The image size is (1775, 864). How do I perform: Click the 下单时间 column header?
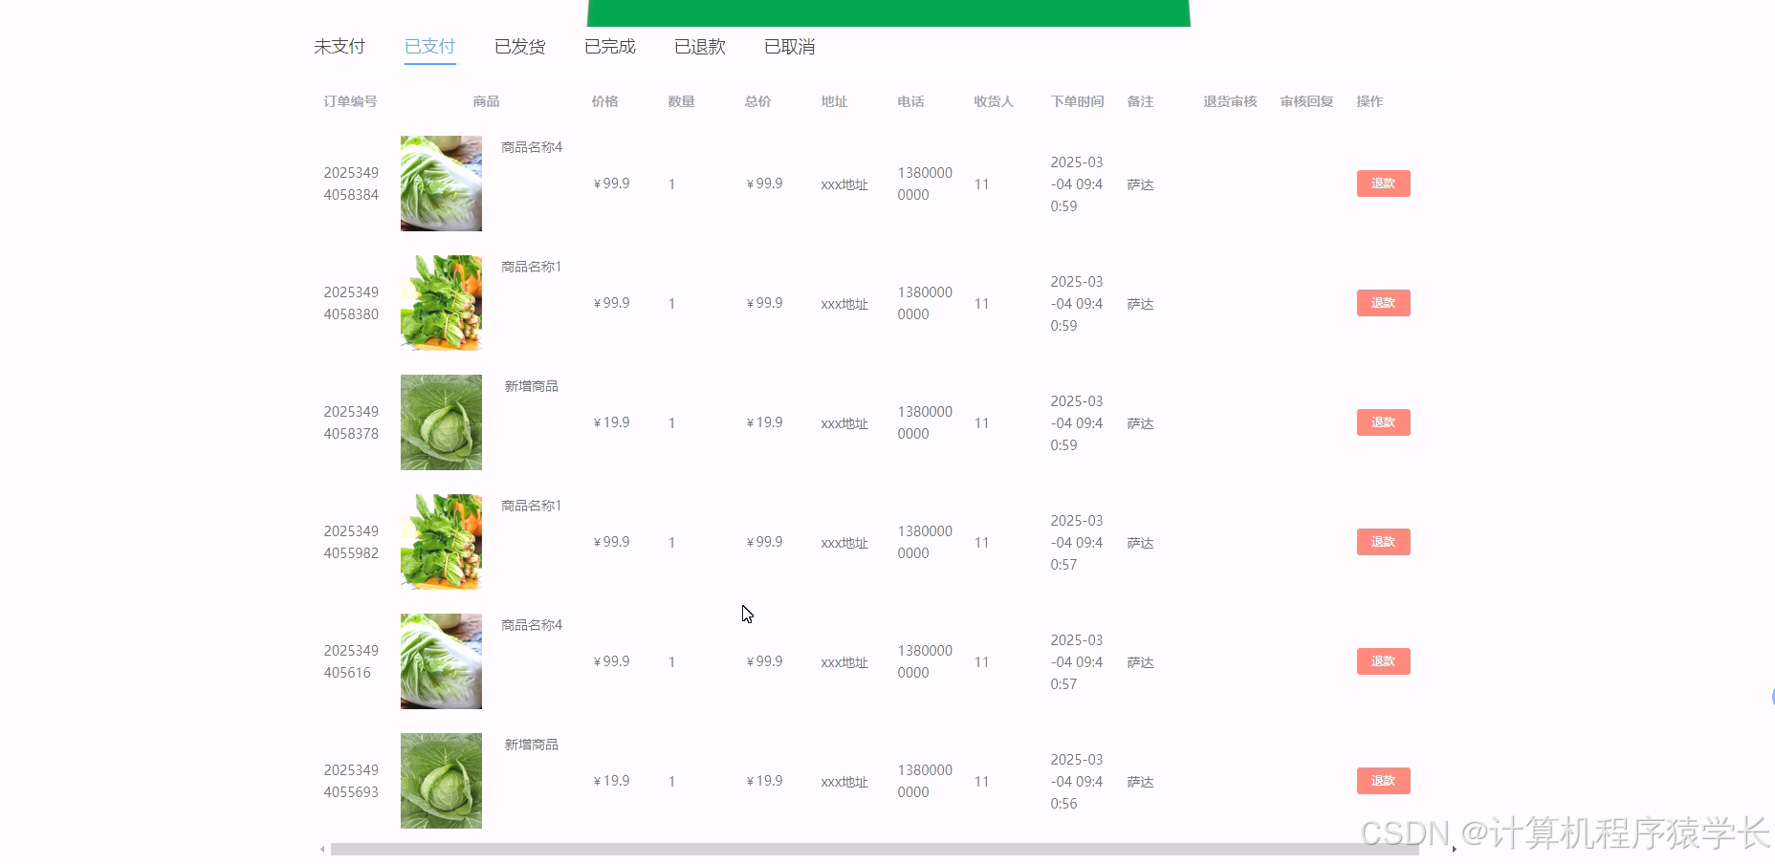click(1076, 100)
